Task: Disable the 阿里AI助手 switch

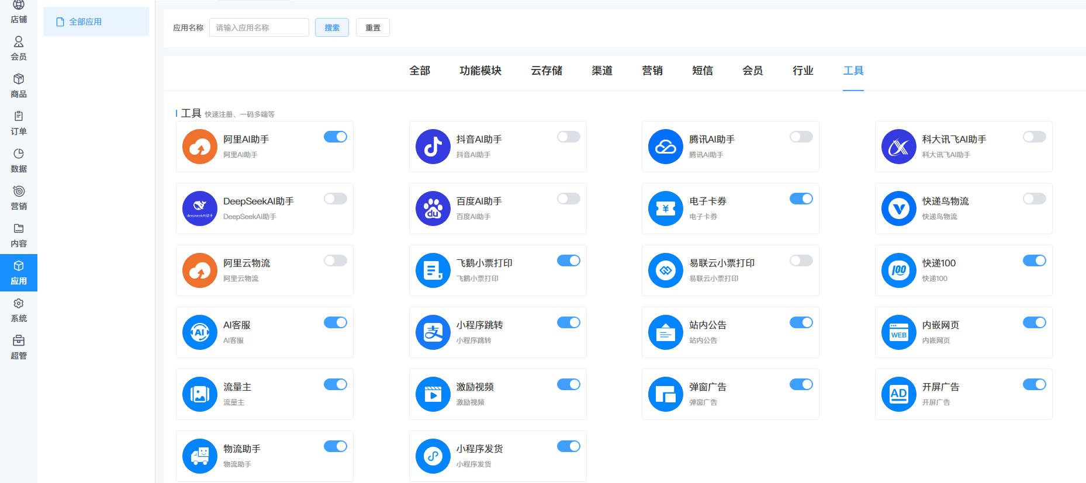Action: (x=336, y=137)
